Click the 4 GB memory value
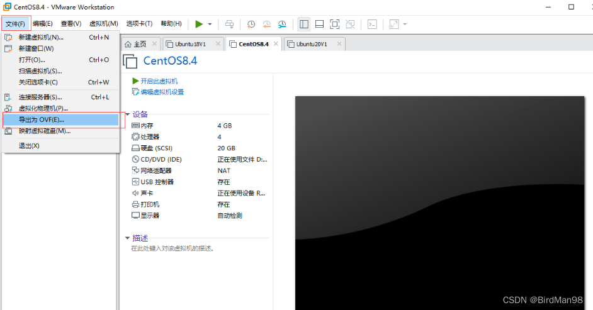The width and height of the screenshot is (593, 310). coord(225,126)
